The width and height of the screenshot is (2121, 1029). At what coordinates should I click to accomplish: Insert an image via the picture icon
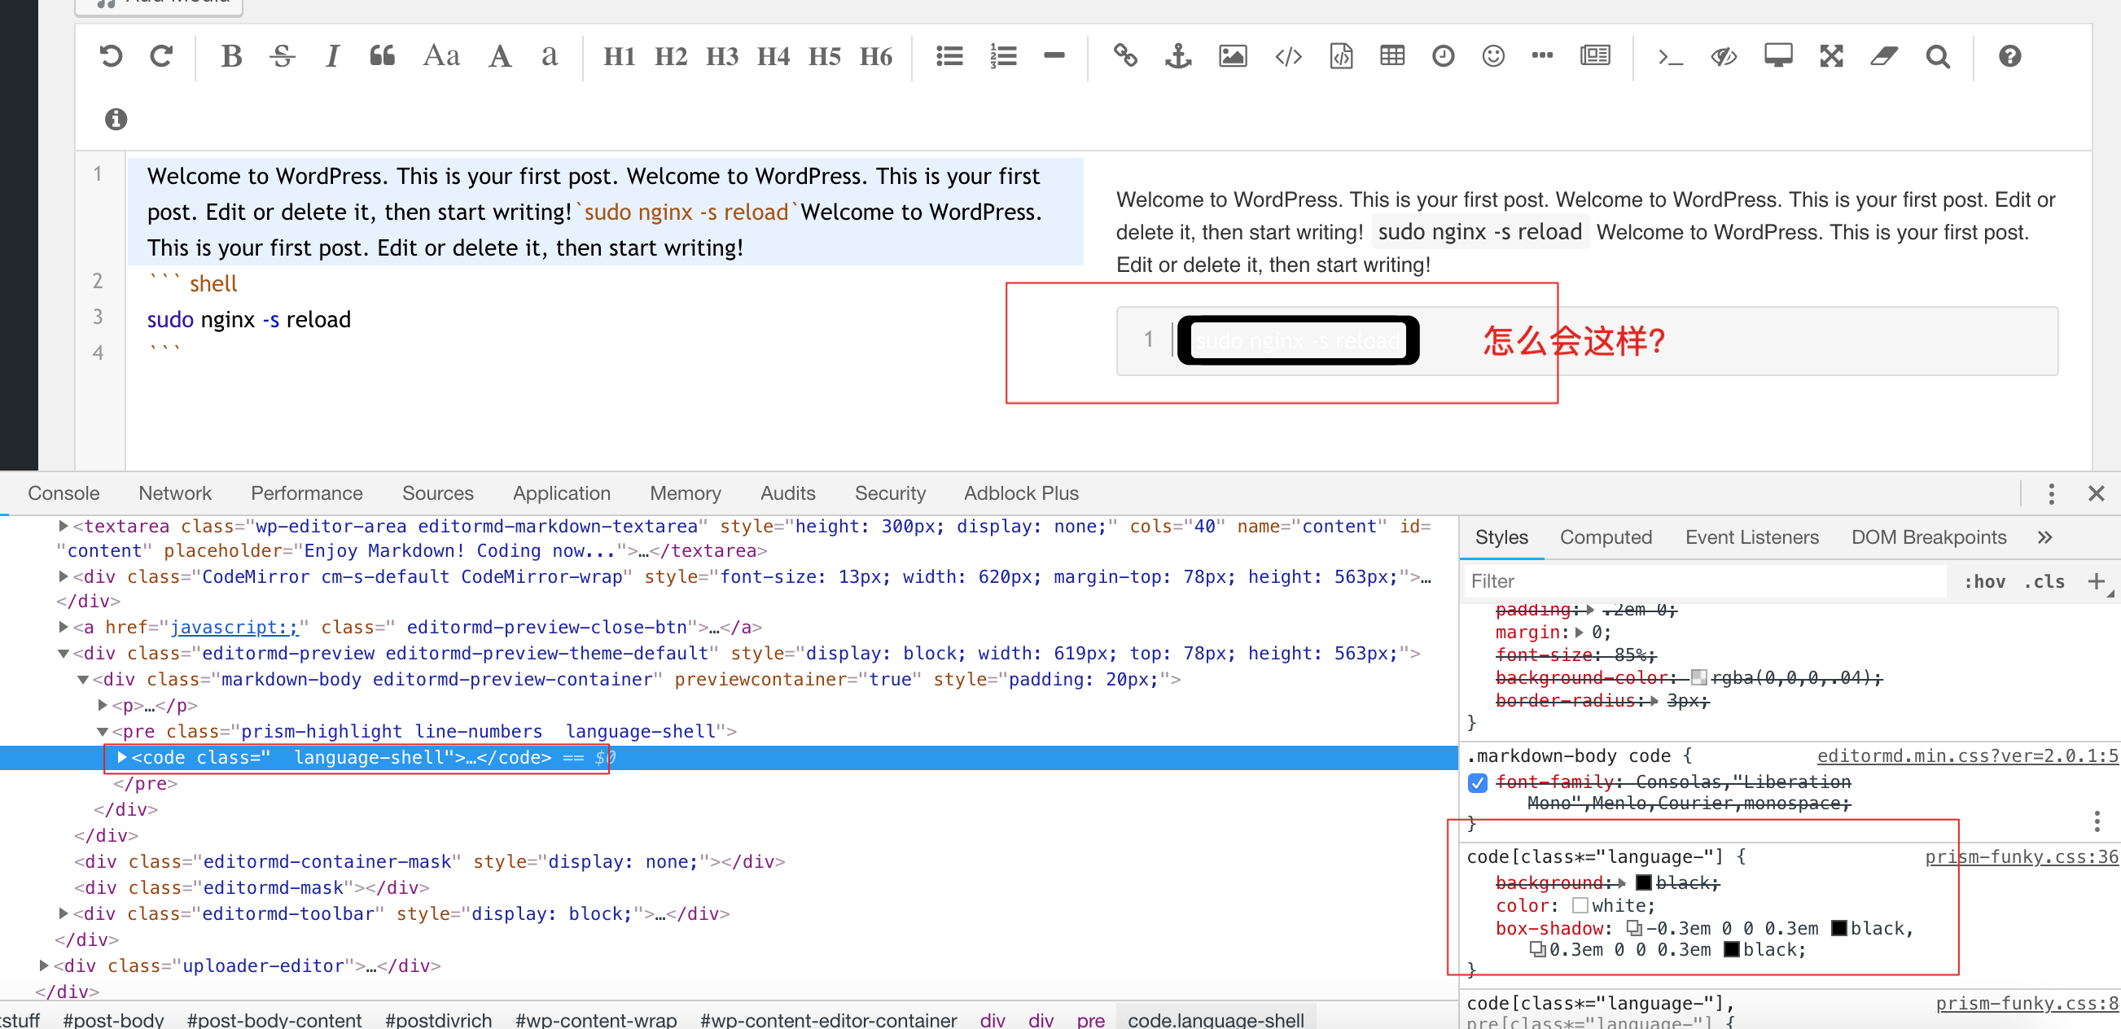1233,56
